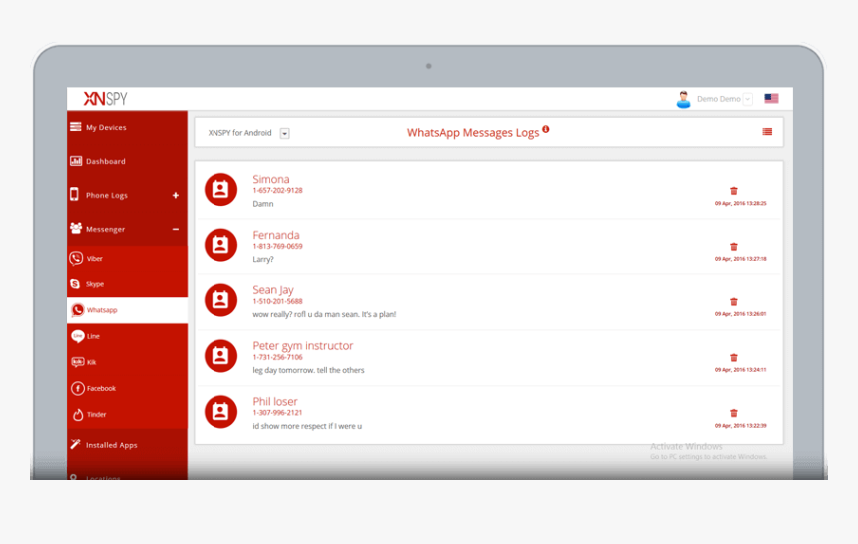Viewport: 858px width, 544px height.
Task: Click the Phone Logs phone icon
Action: point(74,194)
